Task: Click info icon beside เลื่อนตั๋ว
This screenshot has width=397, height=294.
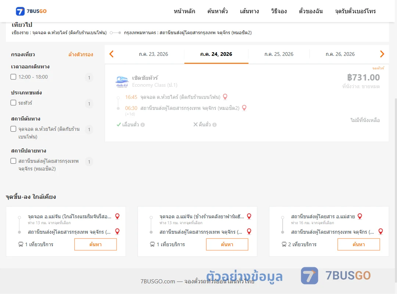Action: click(143, 125)
